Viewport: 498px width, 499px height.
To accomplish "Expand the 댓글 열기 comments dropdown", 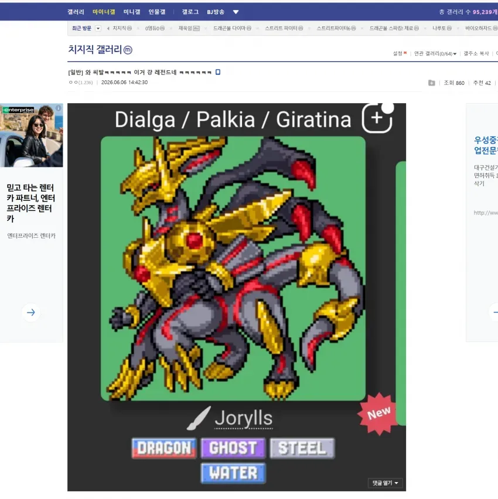I will [x=386, y=483].
